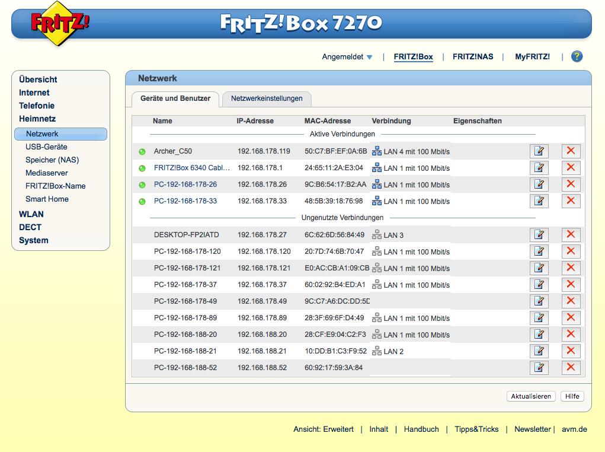
Task: Open the FRITZ!Box 6340 Cable device link
Action: coord(192,168)
